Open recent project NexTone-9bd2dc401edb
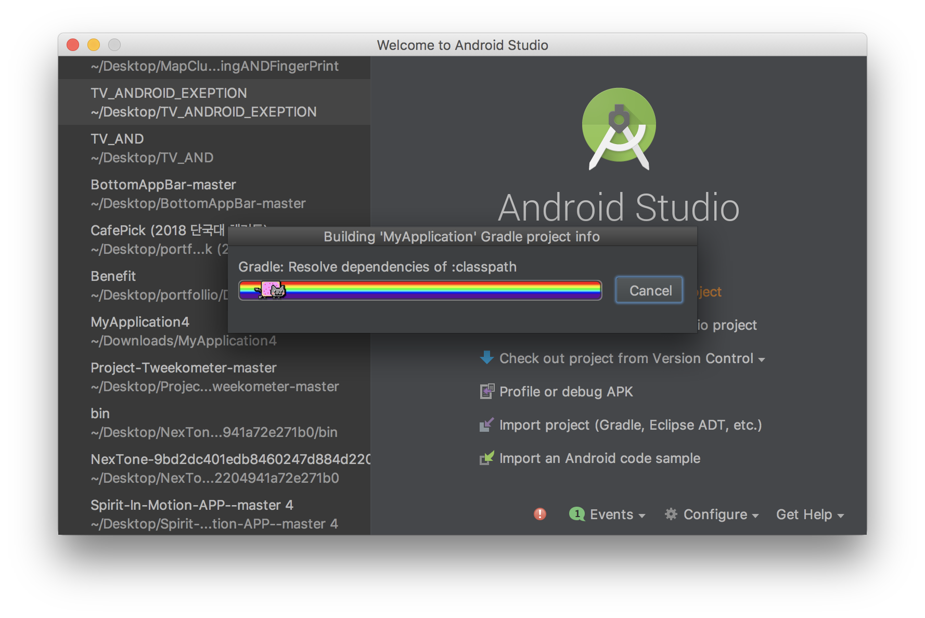The width and height of the screenshot is (925, 618). [x=214, y=468]
